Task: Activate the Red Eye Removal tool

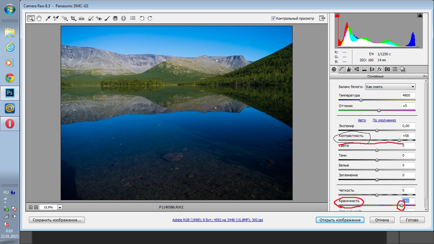Action: (98, 18)
